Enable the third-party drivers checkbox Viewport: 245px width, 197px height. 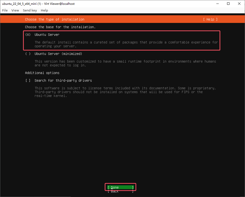28,80
